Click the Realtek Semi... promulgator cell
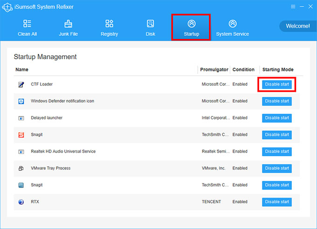The width and height of the screenshot is (317, 229). click(216, 151)
